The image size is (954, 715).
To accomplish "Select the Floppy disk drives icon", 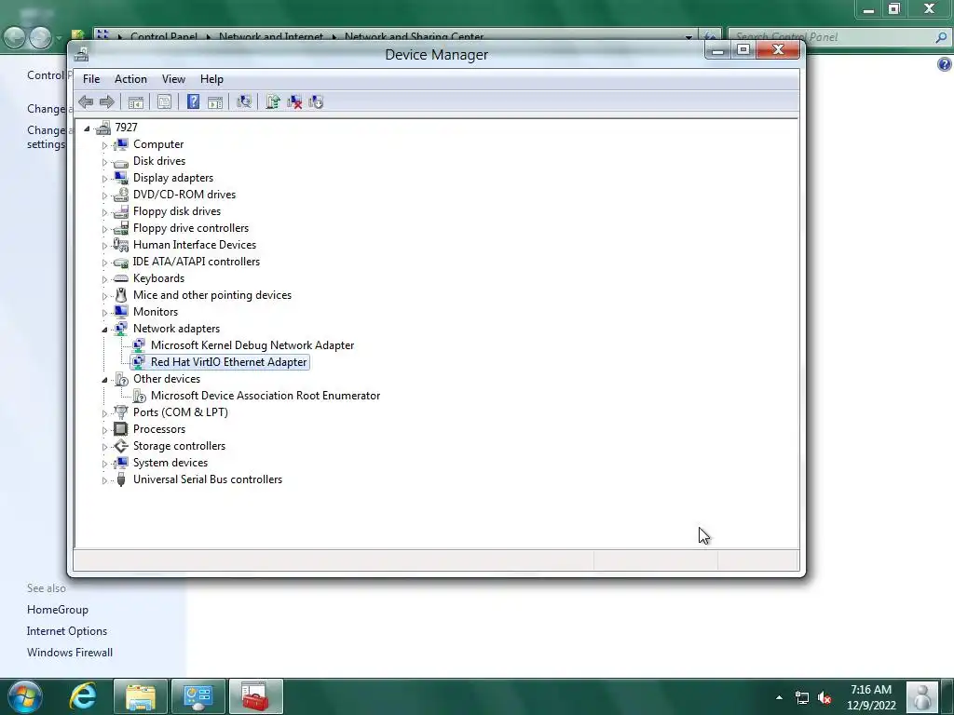I will (121, 211).
